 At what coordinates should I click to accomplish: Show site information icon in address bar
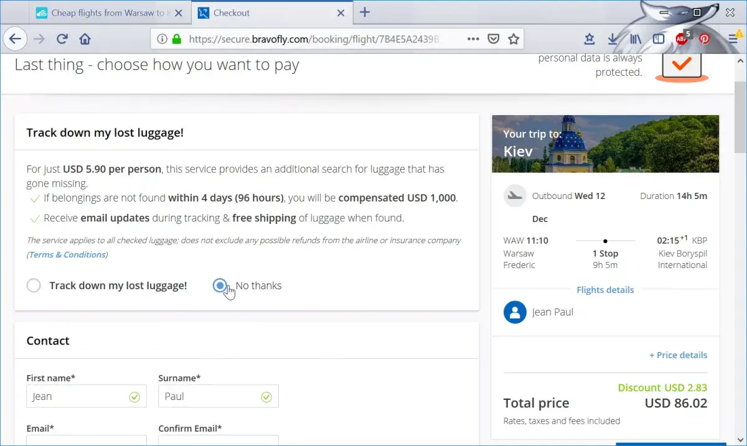(x=162, y=39)
